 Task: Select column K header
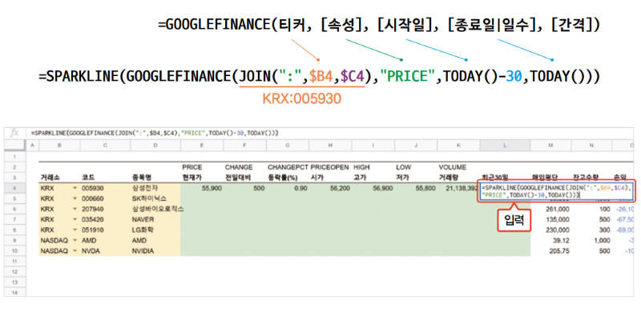[458, 146]
